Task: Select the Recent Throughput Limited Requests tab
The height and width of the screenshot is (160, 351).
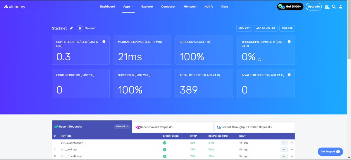Action: point(254,127)
